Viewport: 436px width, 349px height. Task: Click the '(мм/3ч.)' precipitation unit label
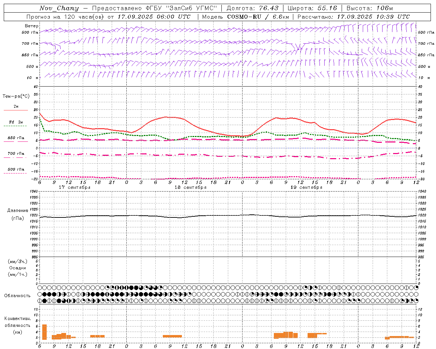tap(18, 261)
